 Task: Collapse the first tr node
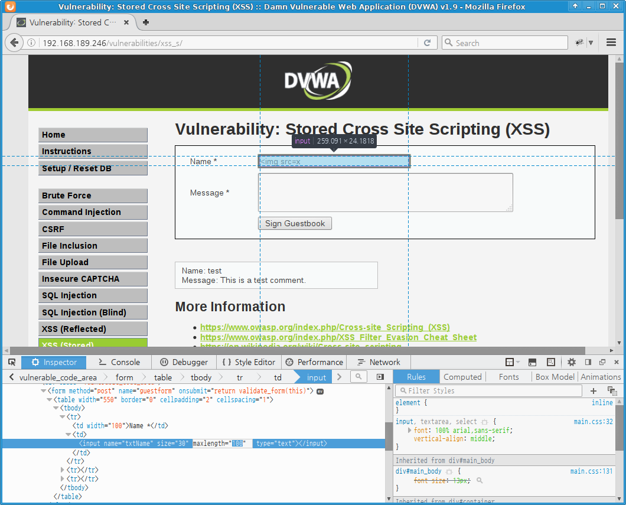(62, 417)
